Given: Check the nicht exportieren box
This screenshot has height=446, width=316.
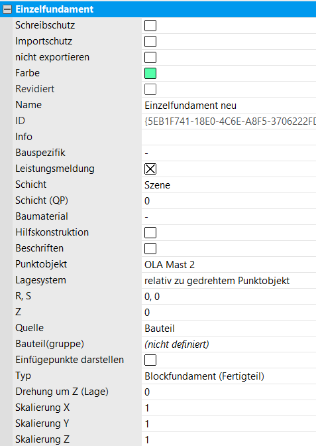Looking at the screenshot, I should tap(150, 58).
